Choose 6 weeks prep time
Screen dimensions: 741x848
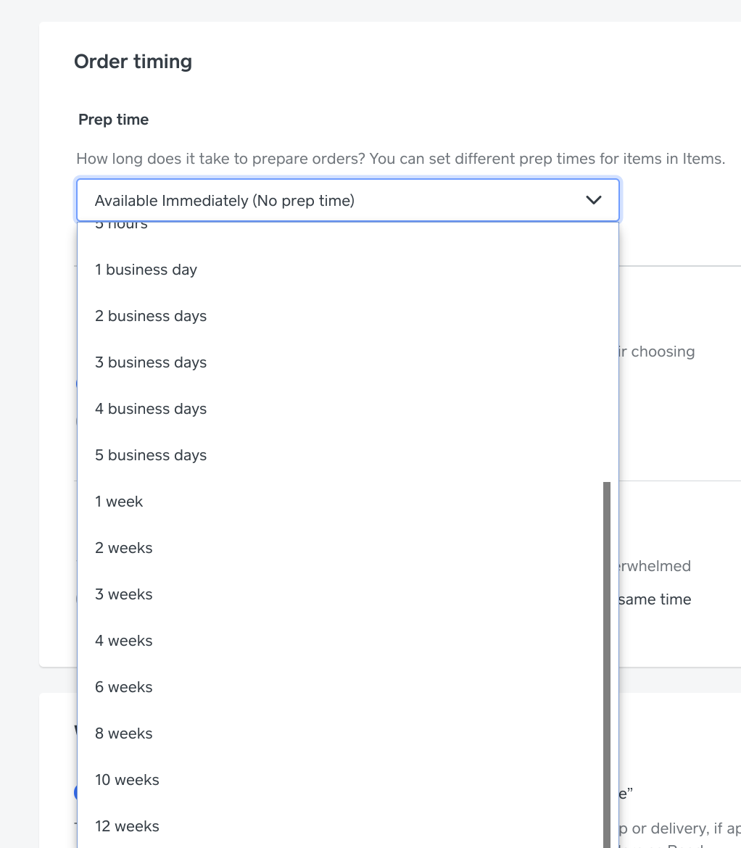(124, 687)
